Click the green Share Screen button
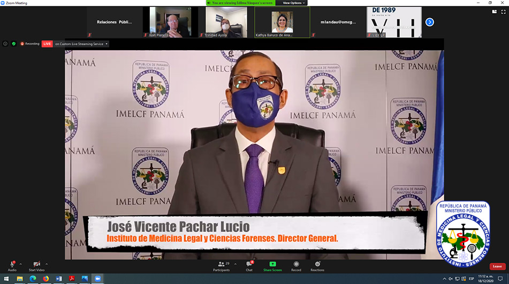Image resolution: width=509 pixels, height=284 pixels. (x=272, y=266)
